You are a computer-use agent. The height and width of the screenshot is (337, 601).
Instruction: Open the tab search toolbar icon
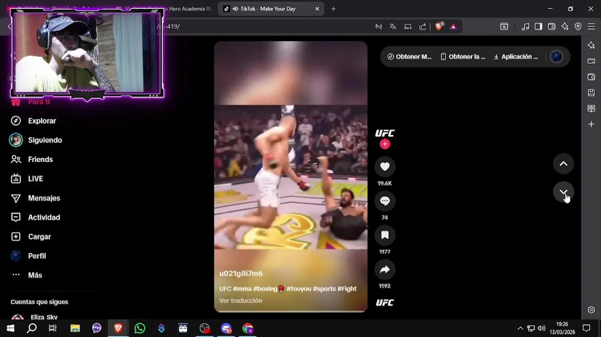tap(504, 27)
